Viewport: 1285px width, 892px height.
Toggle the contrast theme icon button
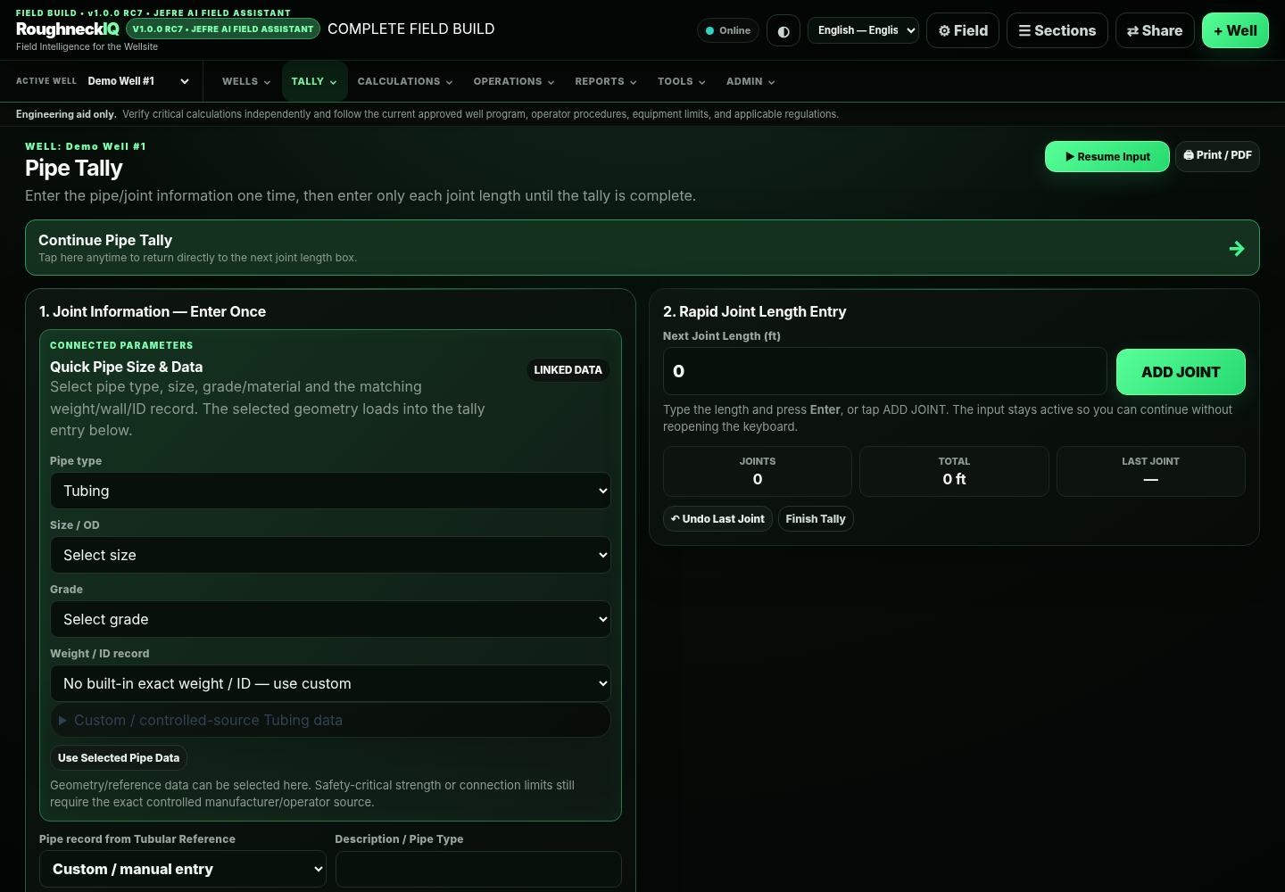(x=783, y=30)
